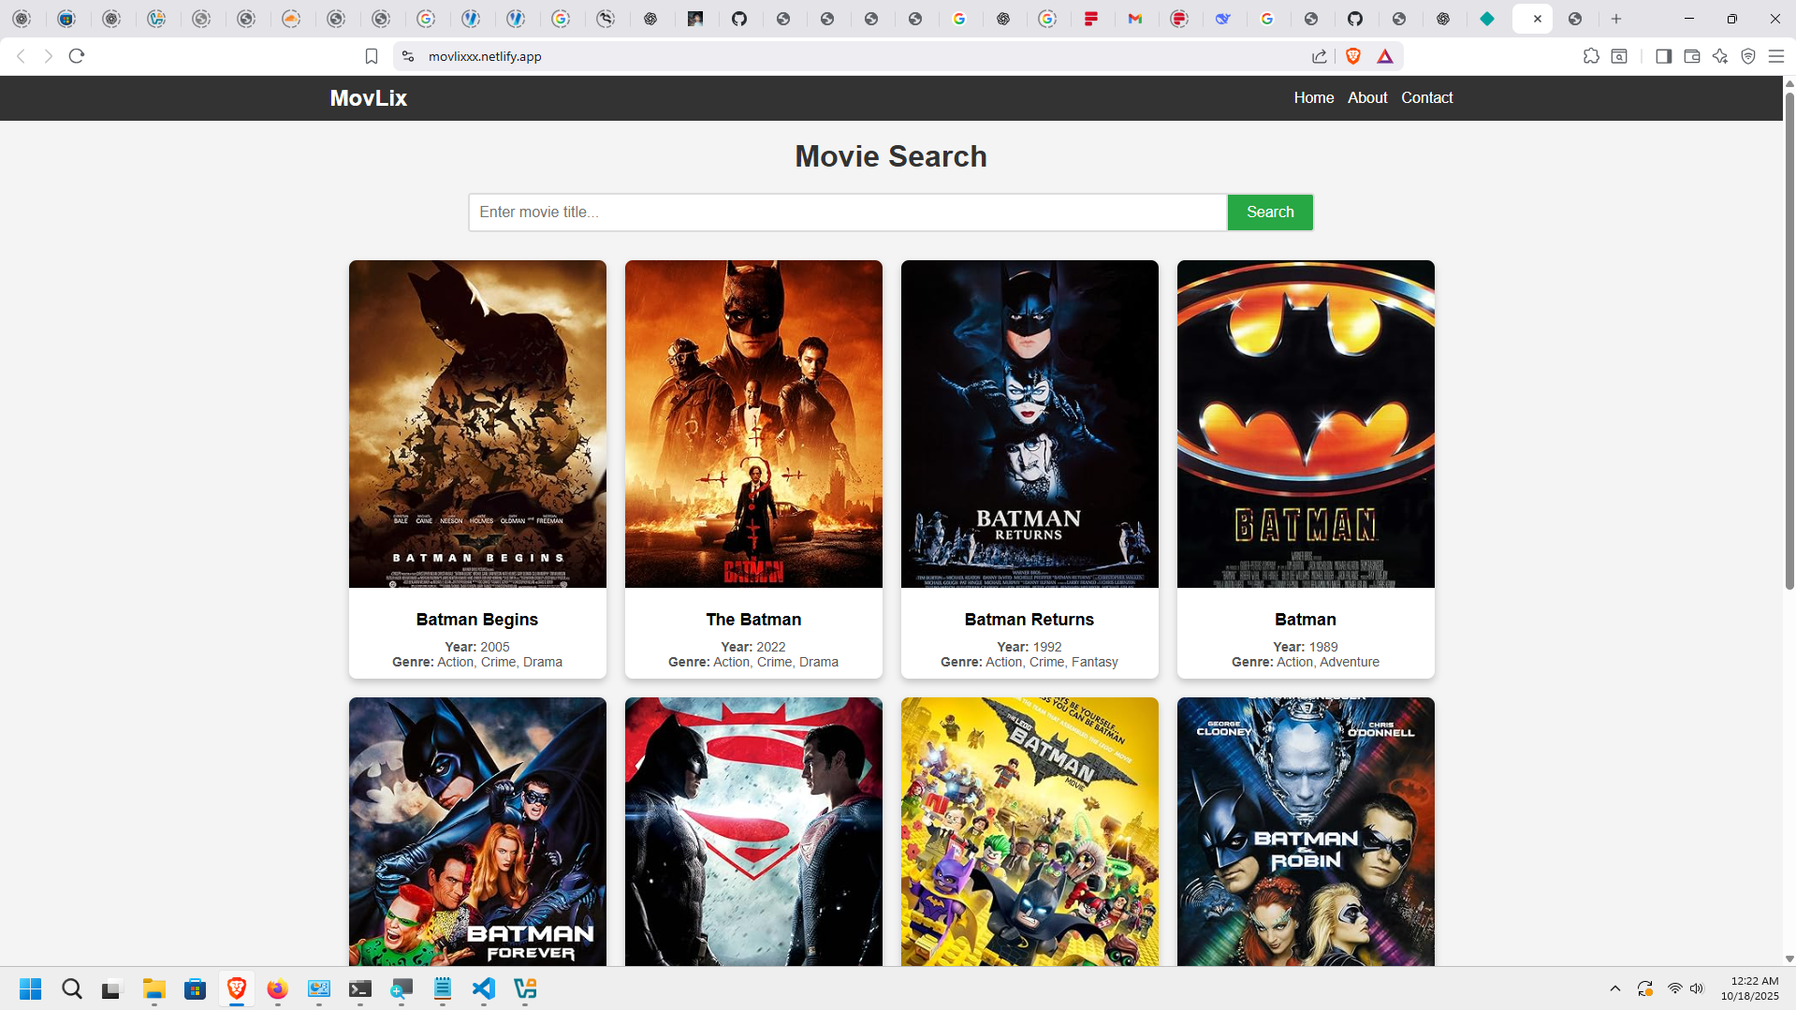1796x1010 pixels.
Task: Click the "Movie Search" heading
Action: point(891,156)
